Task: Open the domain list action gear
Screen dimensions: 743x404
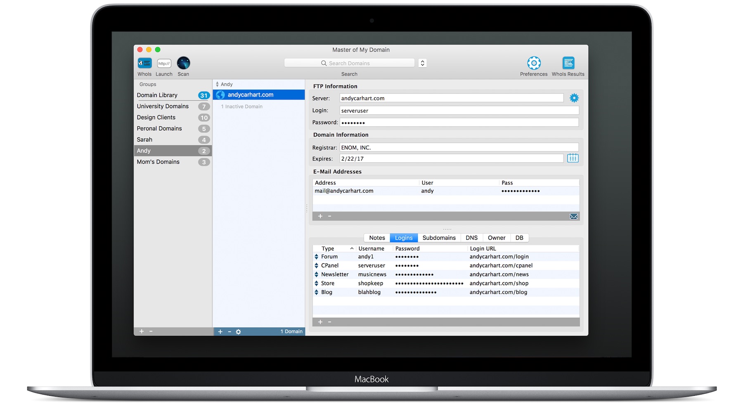Action: tap(238, 332)
